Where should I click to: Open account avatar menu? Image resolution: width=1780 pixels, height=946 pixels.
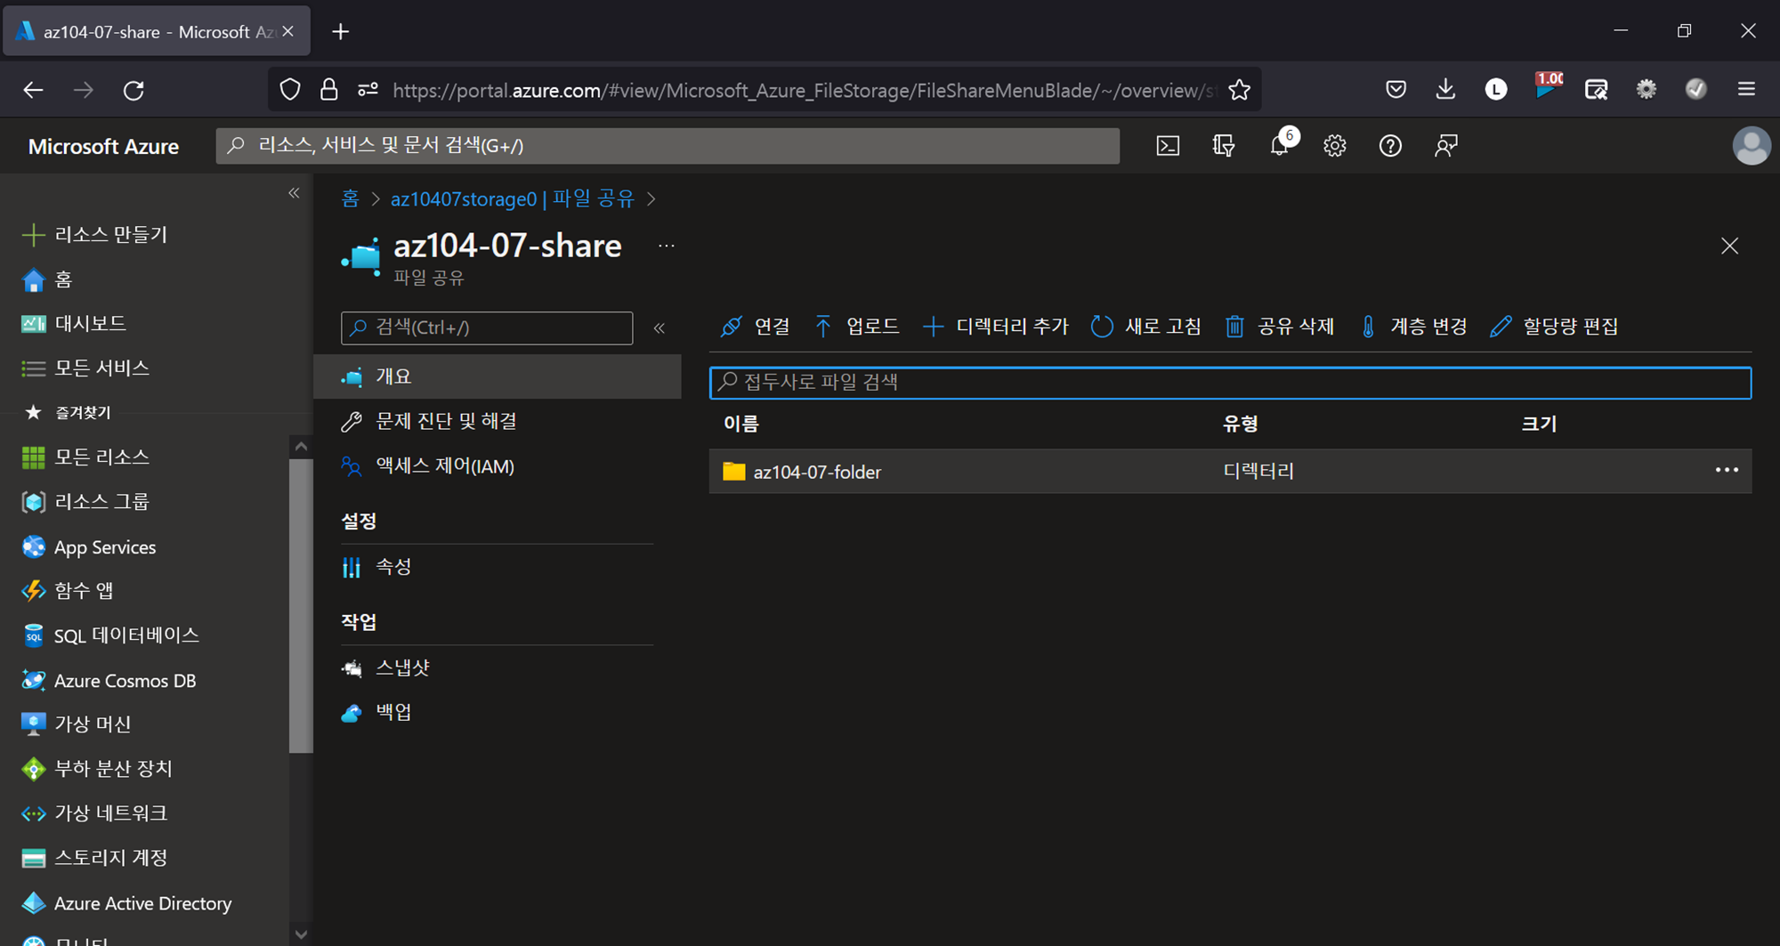(x=1751, y=146)
